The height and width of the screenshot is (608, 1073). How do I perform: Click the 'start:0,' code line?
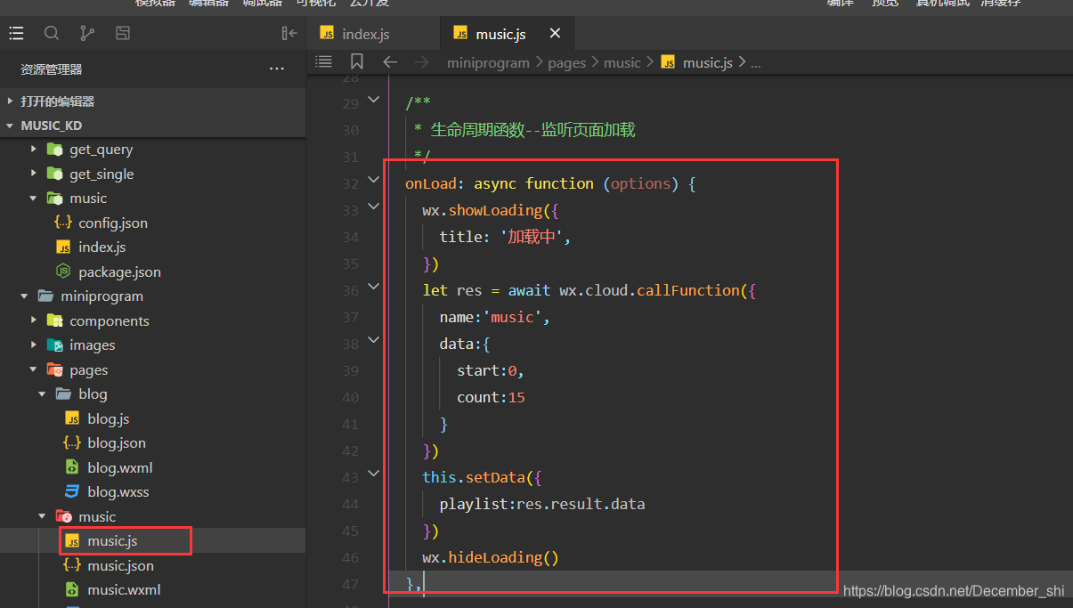[x=491, y=370]
